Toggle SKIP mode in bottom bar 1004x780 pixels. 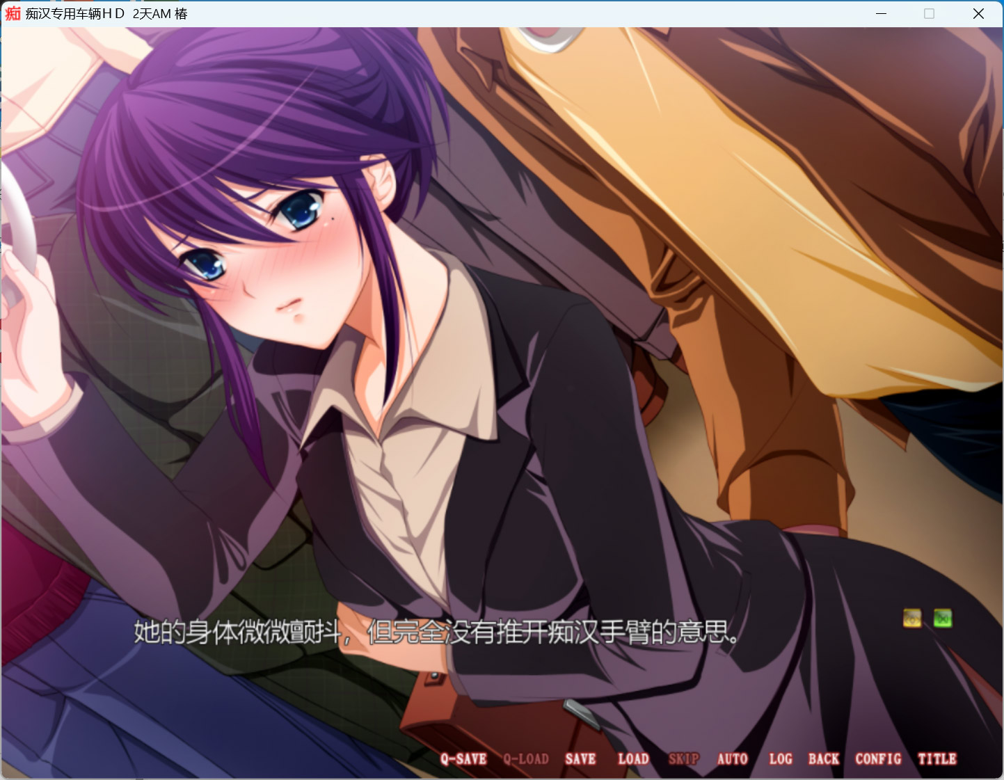(683, 759)
